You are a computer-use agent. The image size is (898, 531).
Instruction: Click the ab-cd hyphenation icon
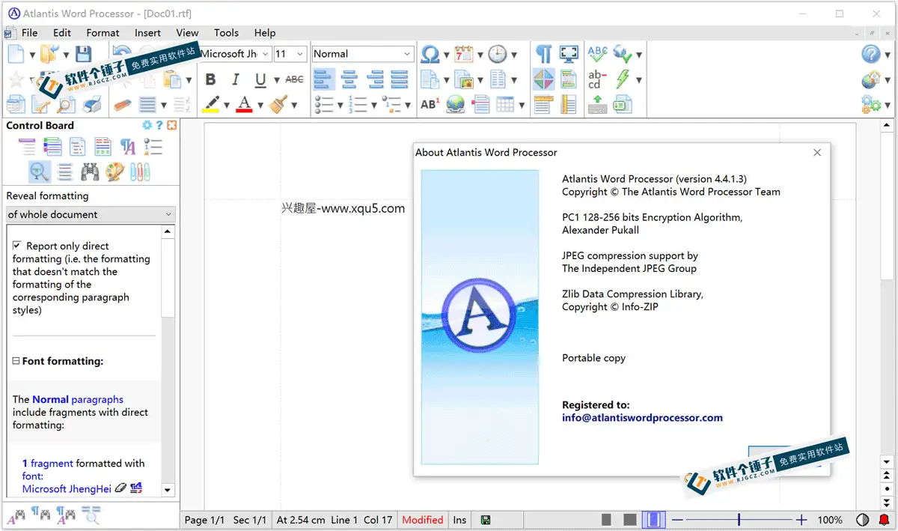(x=597, y=79)
